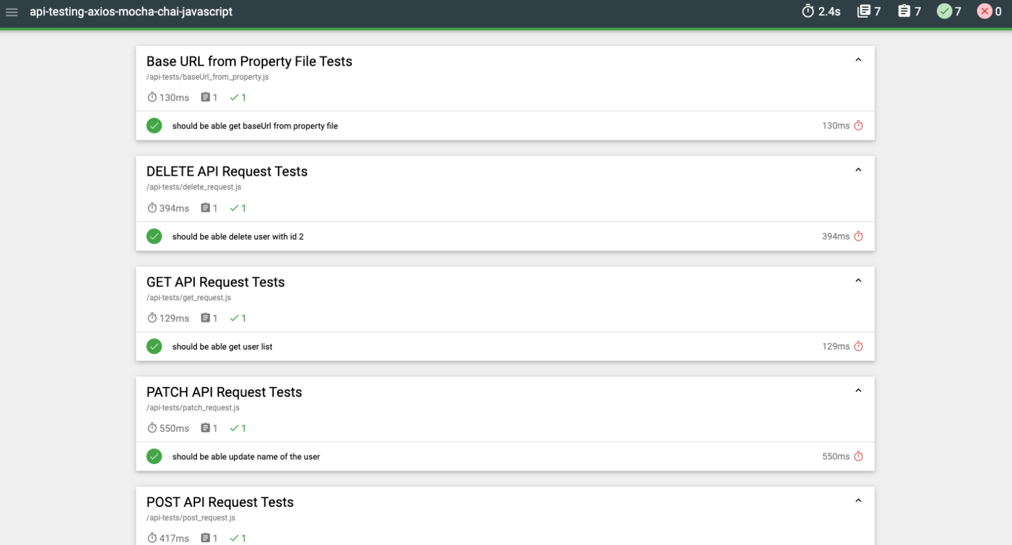
Task: Click the stopwatch icon next to 394ms duration
Action: 858,236
